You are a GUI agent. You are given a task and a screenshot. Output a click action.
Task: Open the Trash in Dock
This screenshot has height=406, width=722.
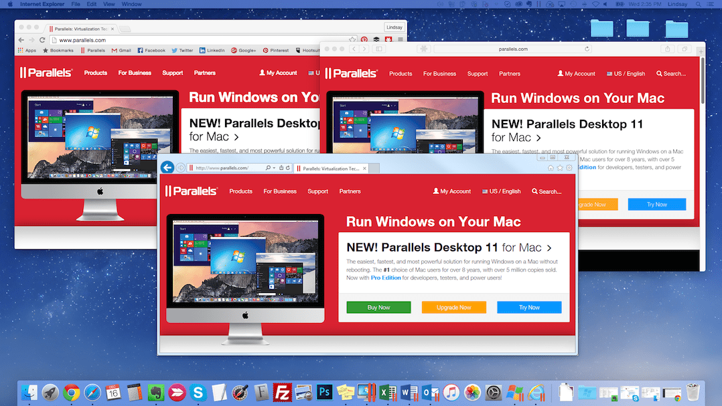pyautogui.click(x=693, y=392)
